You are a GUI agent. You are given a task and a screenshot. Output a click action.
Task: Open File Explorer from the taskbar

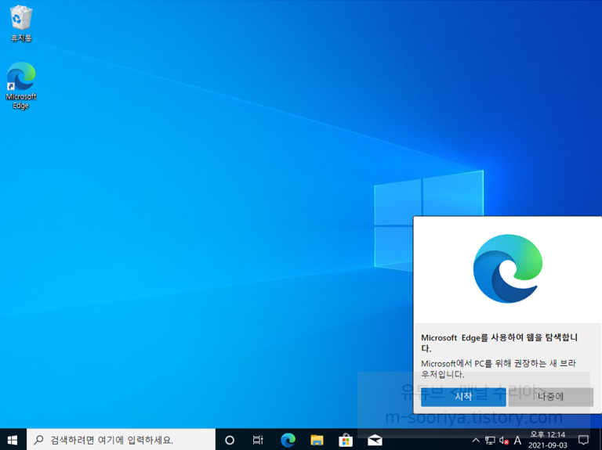click(x=317, y=440)
